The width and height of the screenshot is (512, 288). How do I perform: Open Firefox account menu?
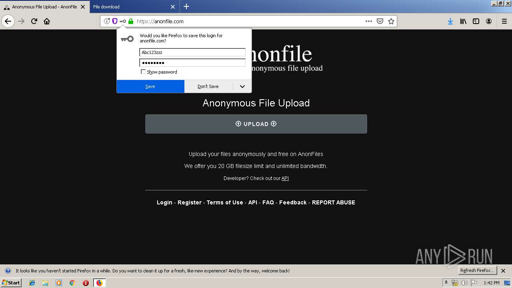coord(489,21)
